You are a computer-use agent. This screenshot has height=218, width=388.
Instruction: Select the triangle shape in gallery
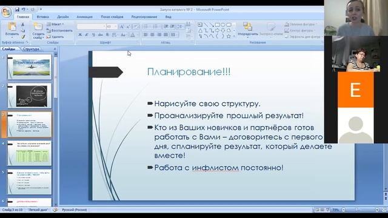pos(200,30)
